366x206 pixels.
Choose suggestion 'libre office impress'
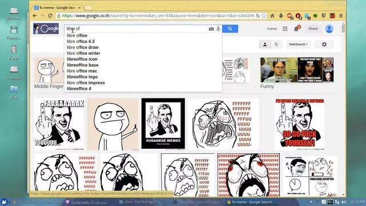[86, 82]
